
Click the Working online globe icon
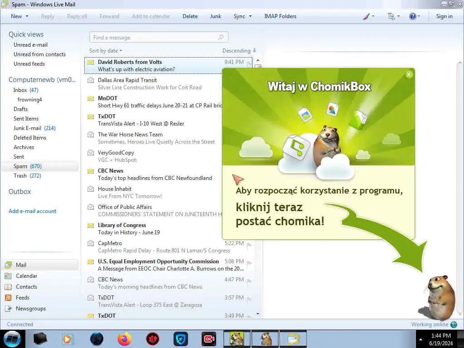click(454, 324)
